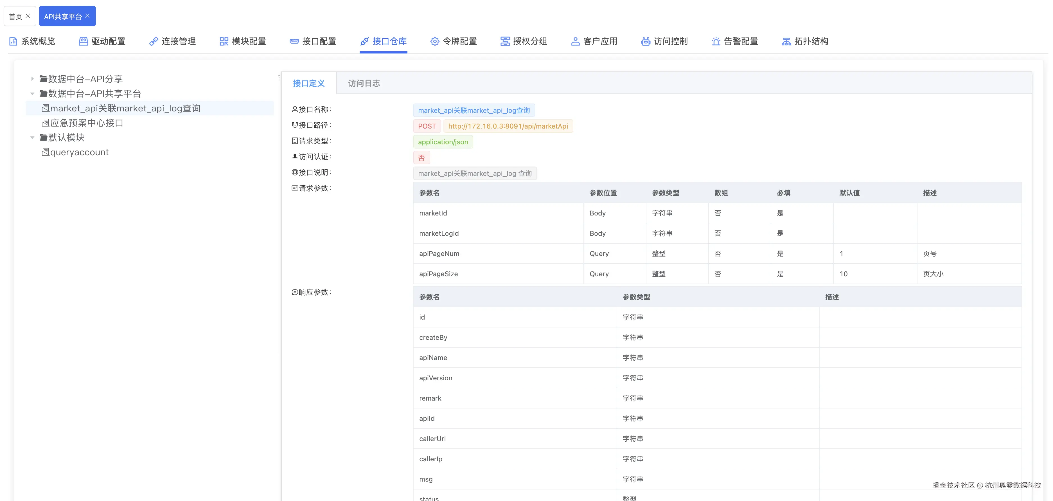Click the 客户应用 user icon

pyautogui.click(x=575, y=41)
